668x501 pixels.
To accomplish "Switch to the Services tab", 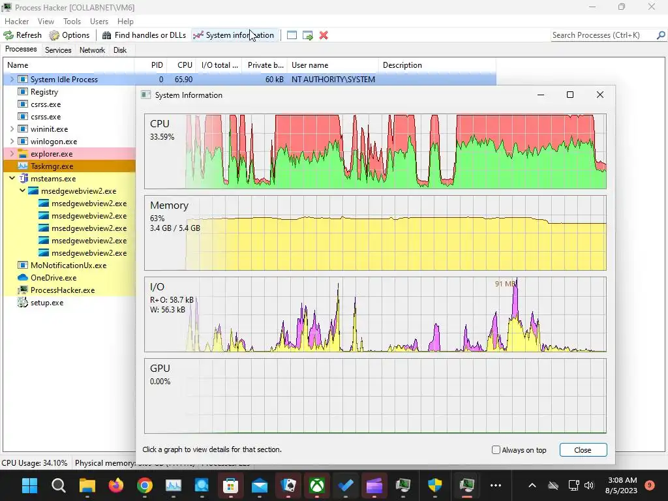I will click(58, 50).
